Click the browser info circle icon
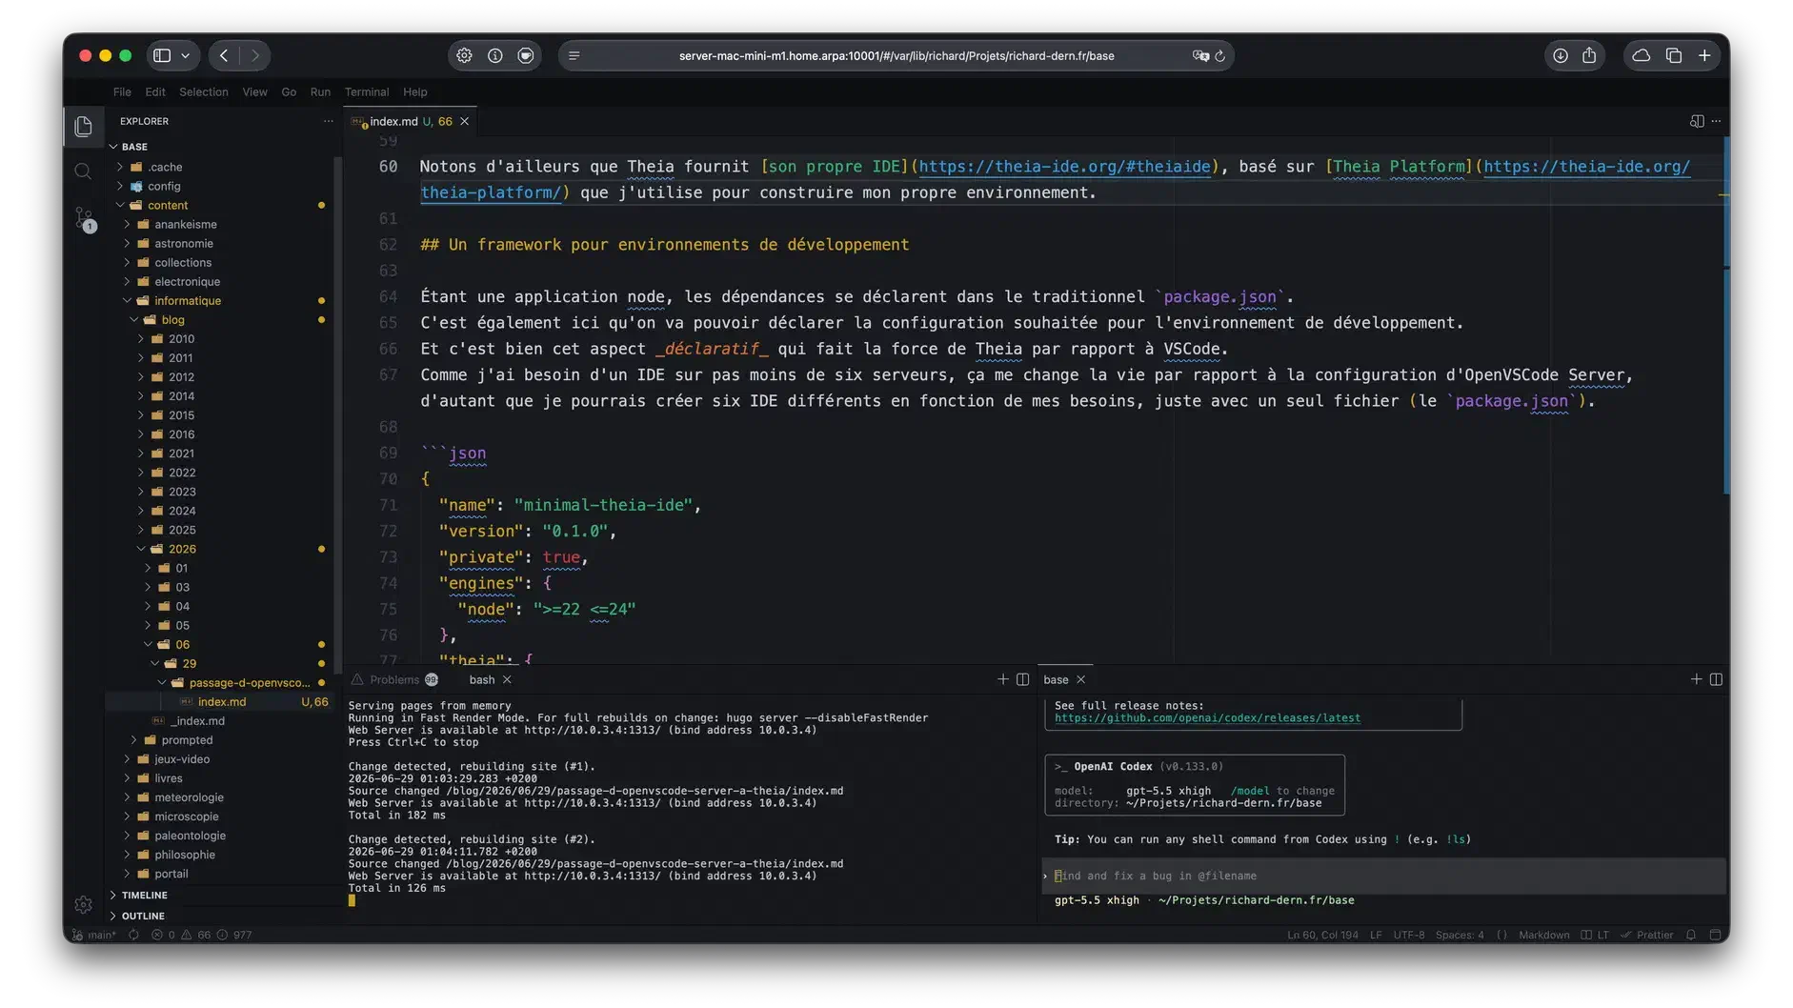Image resolution: width=1793 pixels, height=1008 pixels. (x=494, y=55)
